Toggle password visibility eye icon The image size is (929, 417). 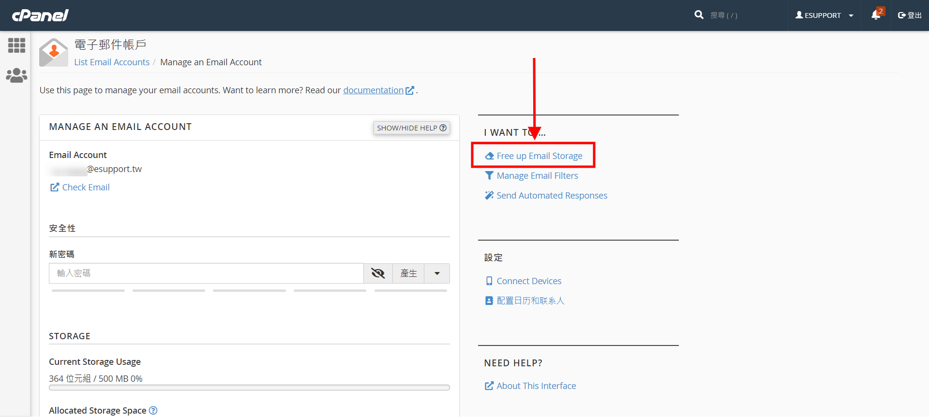click(x=378, y=273)
